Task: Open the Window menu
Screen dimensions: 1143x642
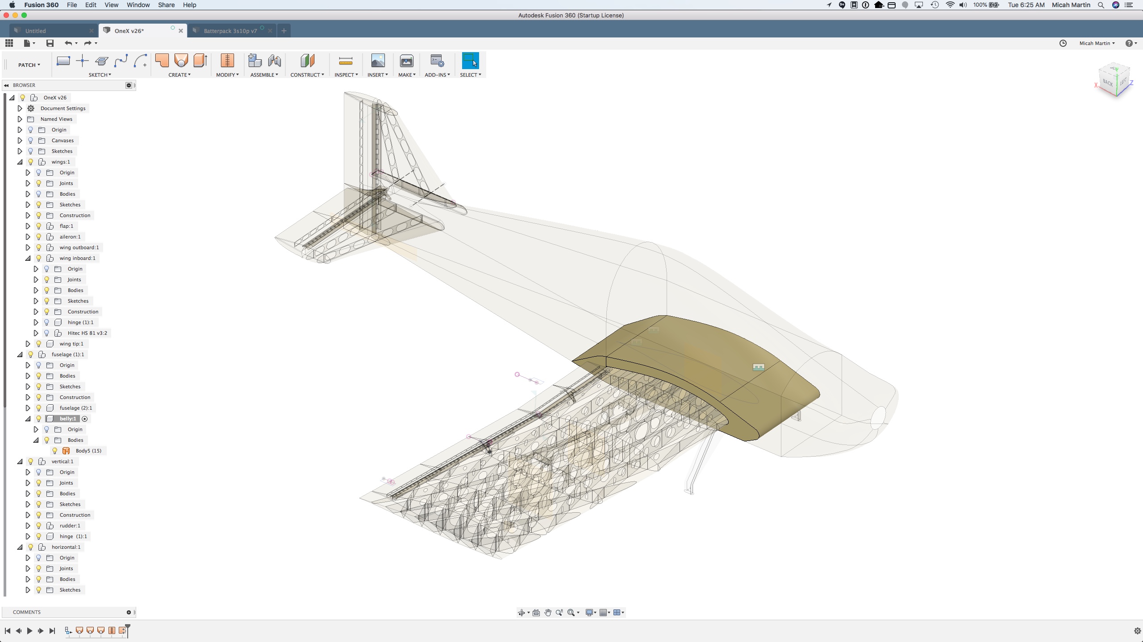Action: point(138,5)
